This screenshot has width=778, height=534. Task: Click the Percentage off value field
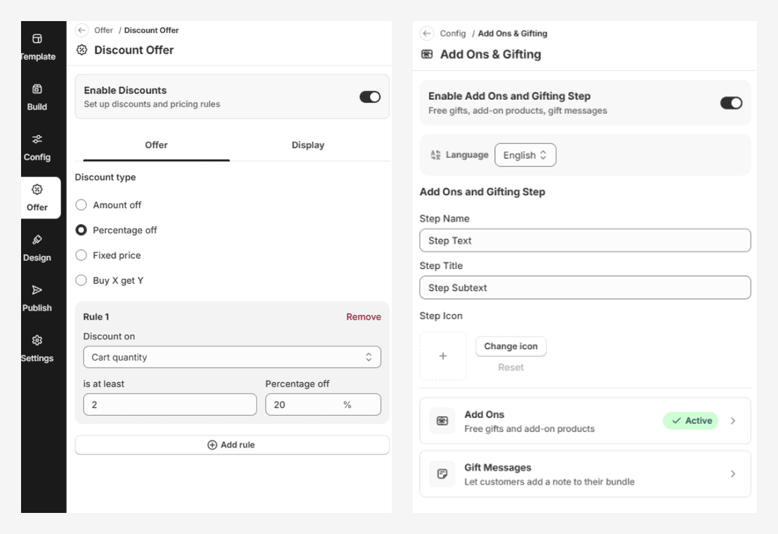[323, 405]
